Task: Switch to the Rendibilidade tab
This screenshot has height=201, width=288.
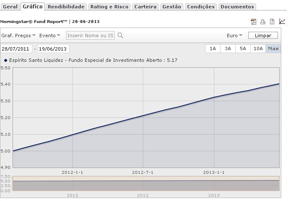Action: click(66, 7)
